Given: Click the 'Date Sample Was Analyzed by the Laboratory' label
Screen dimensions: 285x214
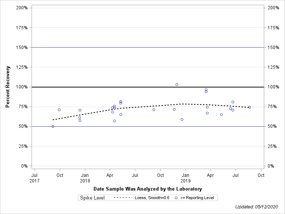Looking at the screenshot, I should coord(148,189).
